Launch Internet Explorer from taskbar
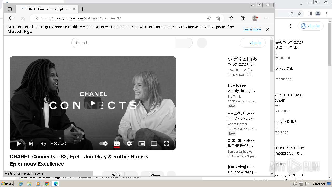 pyautogui.click(x=20, y=184)
